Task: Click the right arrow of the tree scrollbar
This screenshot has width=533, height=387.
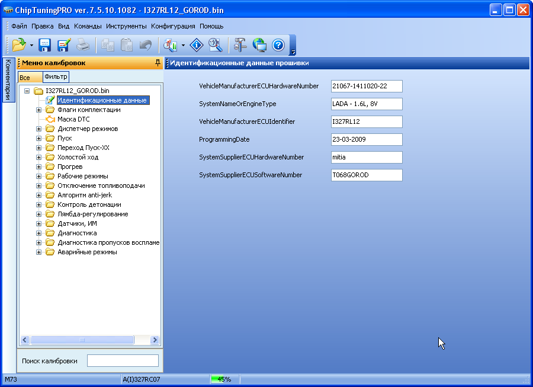Action: pyautogui.click(x=155, y=340)
